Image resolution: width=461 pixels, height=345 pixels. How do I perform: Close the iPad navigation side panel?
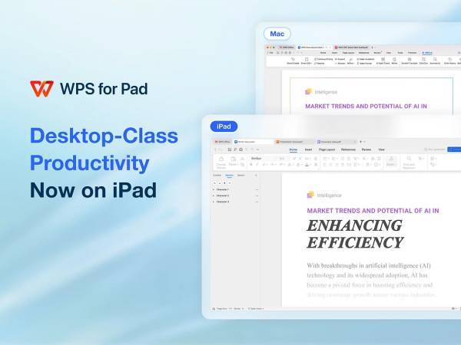(x=256, y=175)
